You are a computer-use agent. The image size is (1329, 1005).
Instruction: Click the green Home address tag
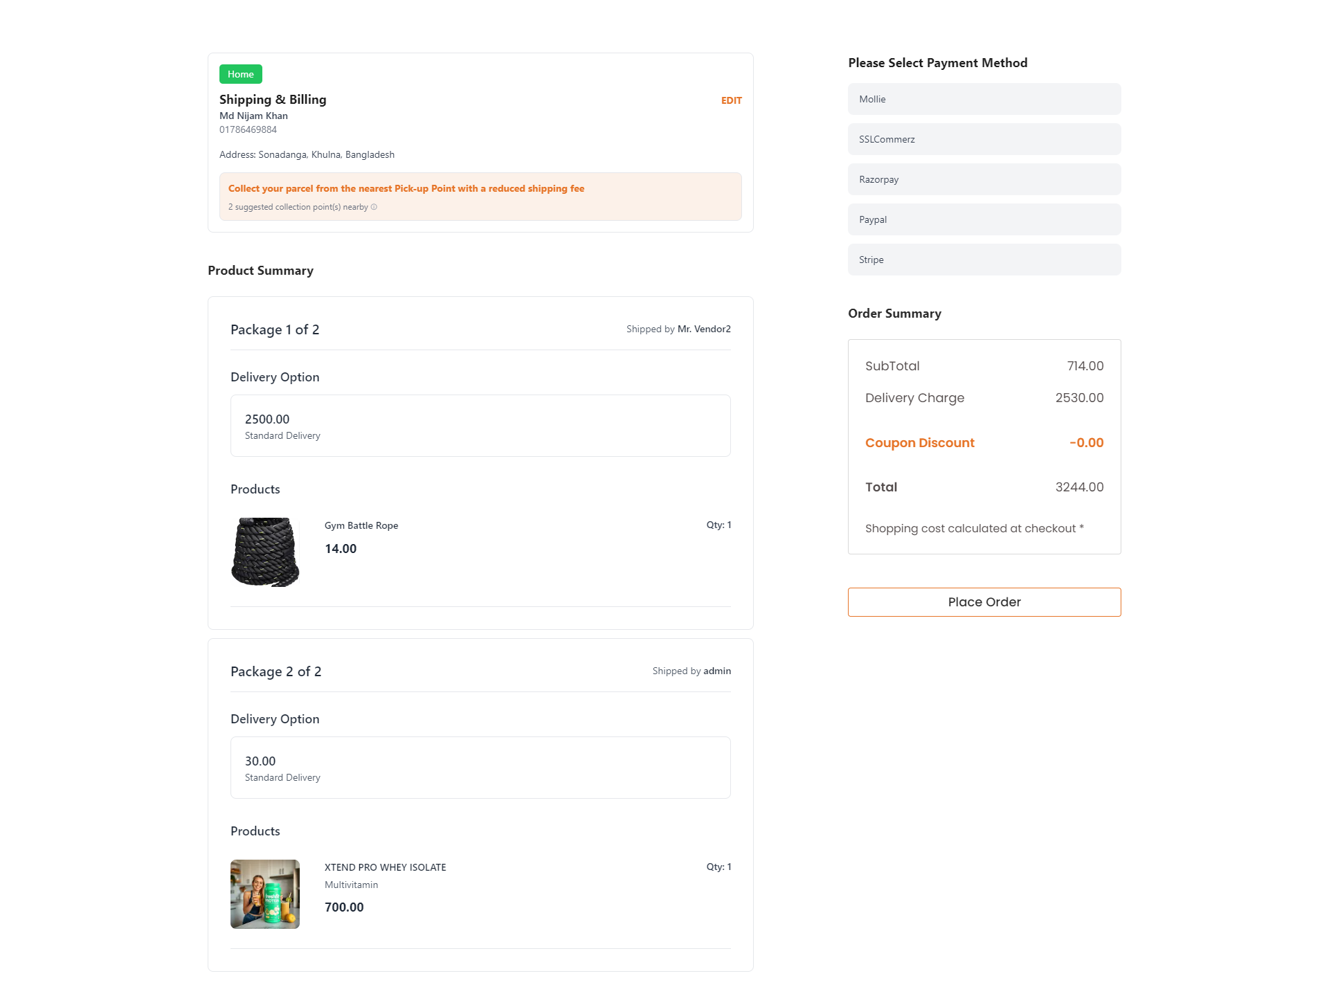(240, 74)
